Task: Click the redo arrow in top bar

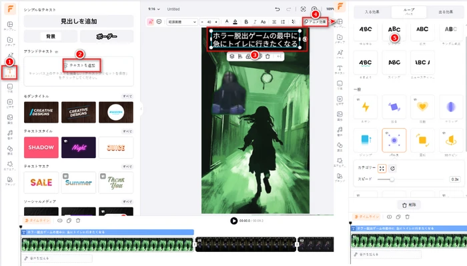Action: [x=288, y=9]
